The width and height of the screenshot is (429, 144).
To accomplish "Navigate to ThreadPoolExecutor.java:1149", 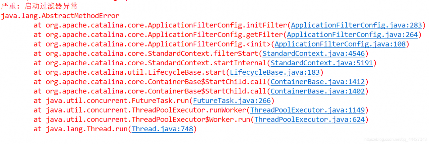I will (307, 110).
